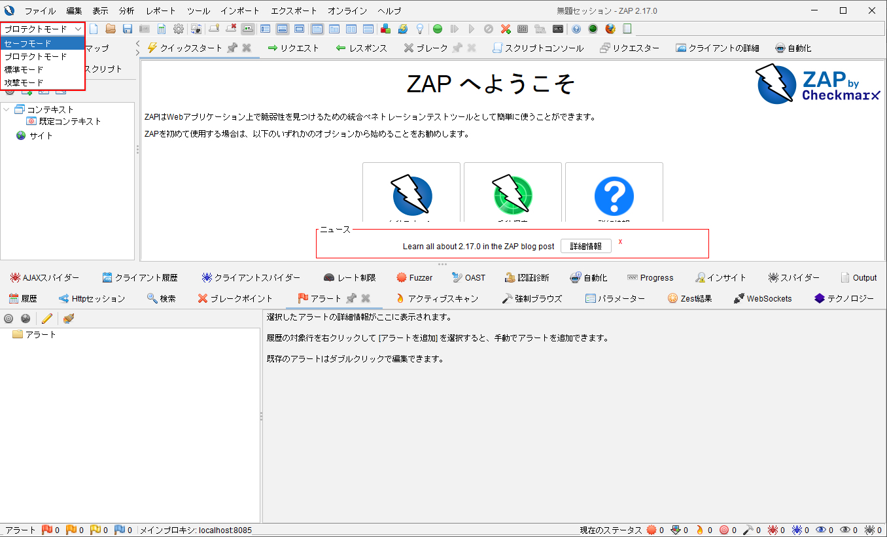Screen dimensions: 887x537
Task: Collapse the コンテキスト tree node
Action: [x=7, y=109]
